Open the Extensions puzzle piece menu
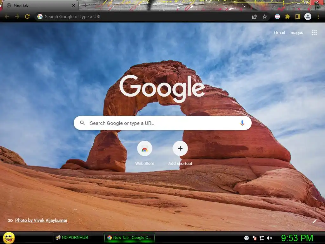 288,17
